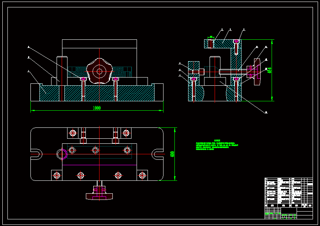Click the top-left bolt hole in plan view
Image resolution: width=320 pixels, height=226 pixels.
pos(73,133)
